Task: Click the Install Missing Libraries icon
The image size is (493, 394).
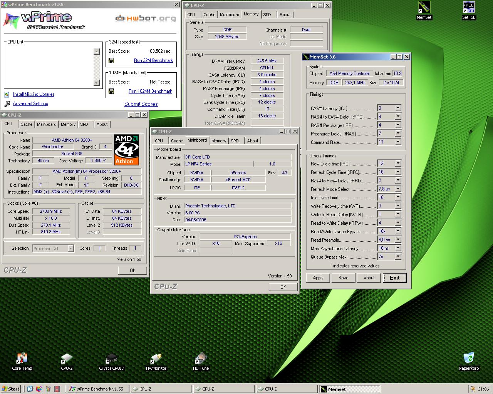Action: (x=7, y=94)
